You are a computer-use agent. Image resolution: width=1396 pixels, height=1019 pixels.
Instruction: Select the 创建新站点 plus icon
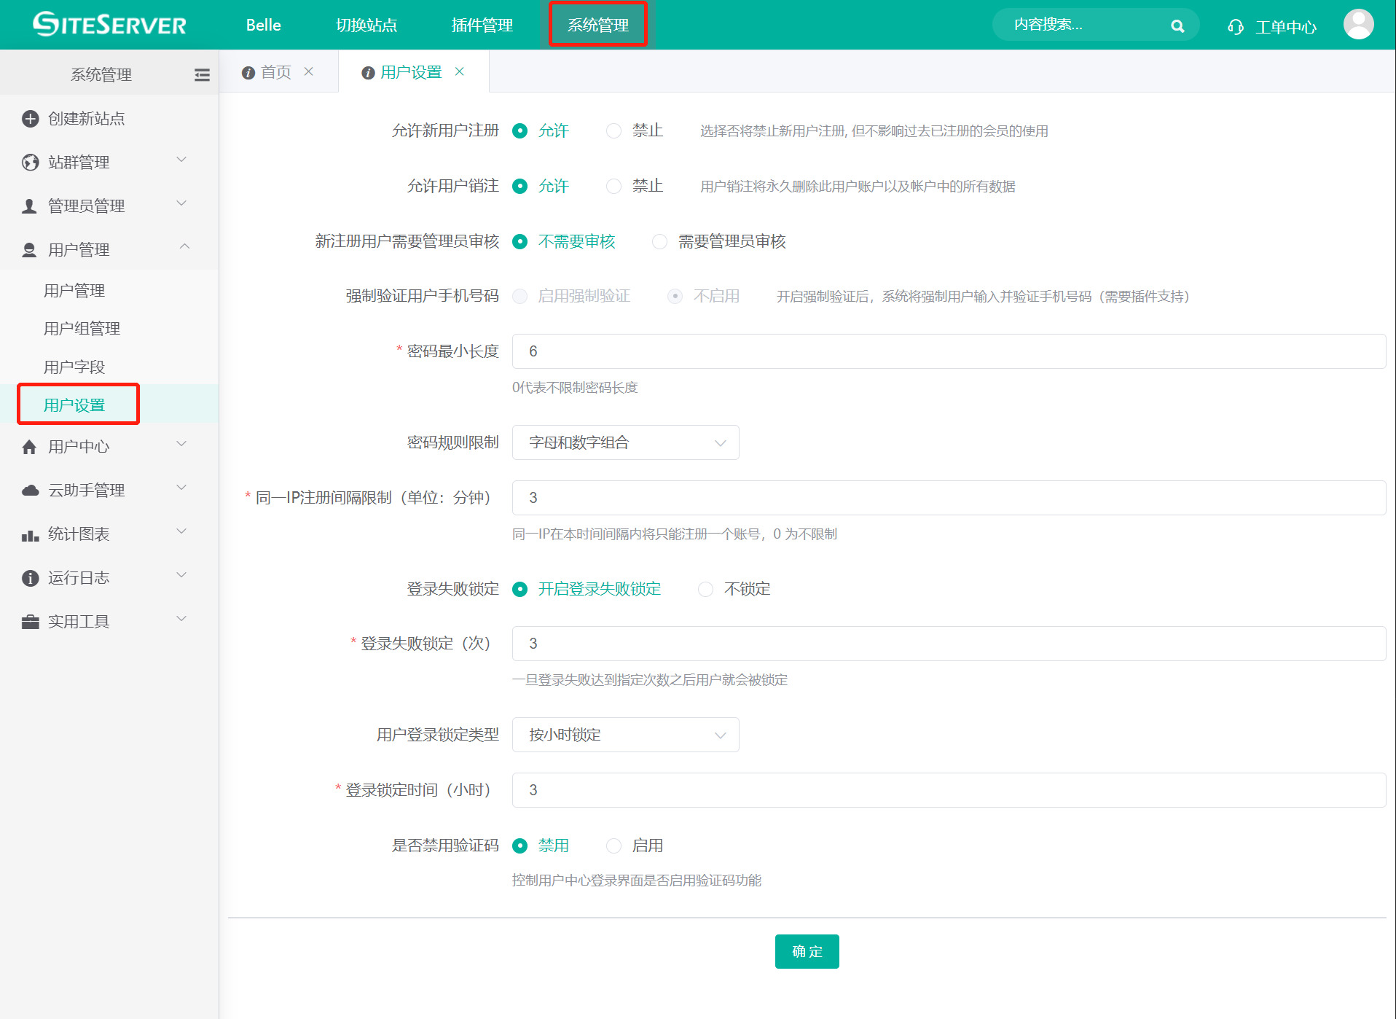30,118
